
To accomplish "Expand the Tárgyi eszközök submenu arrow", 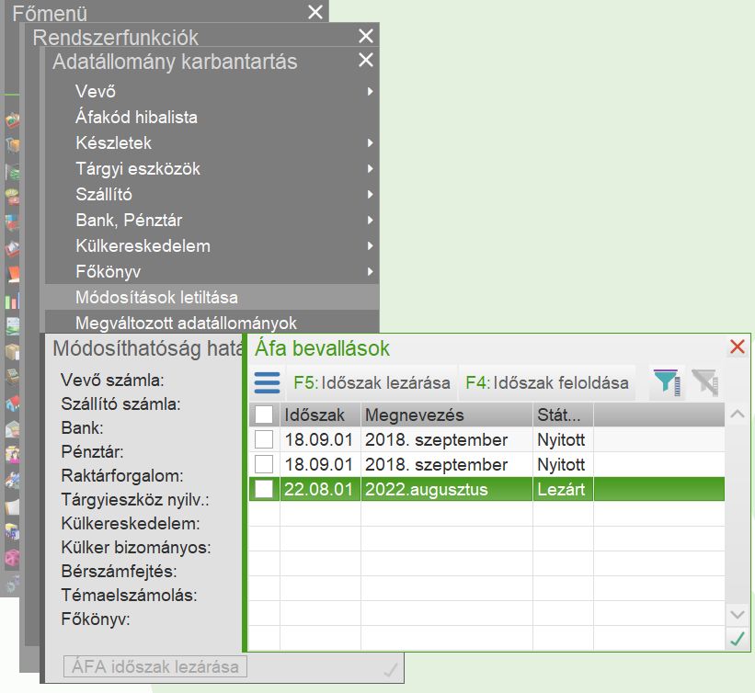I will 370,168.
